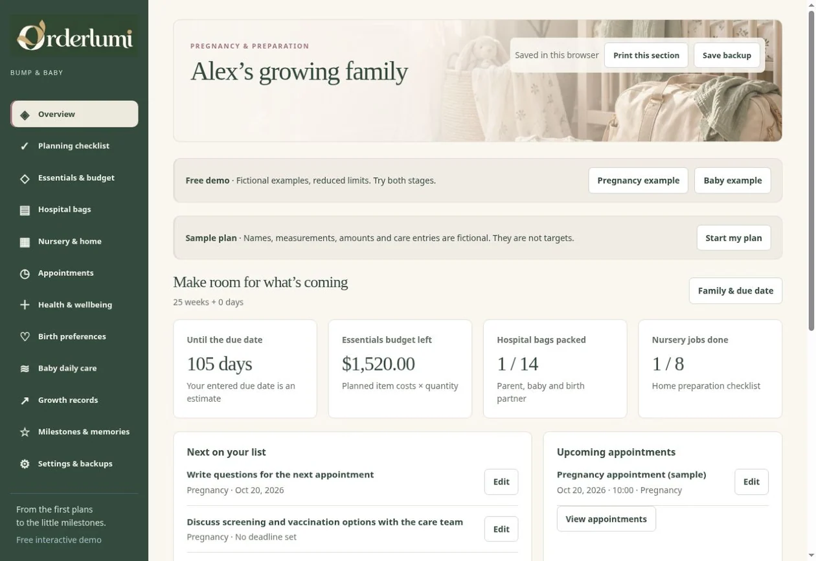
Task: Click the Health & wellbeing plus icon
Action: (25, 305)
